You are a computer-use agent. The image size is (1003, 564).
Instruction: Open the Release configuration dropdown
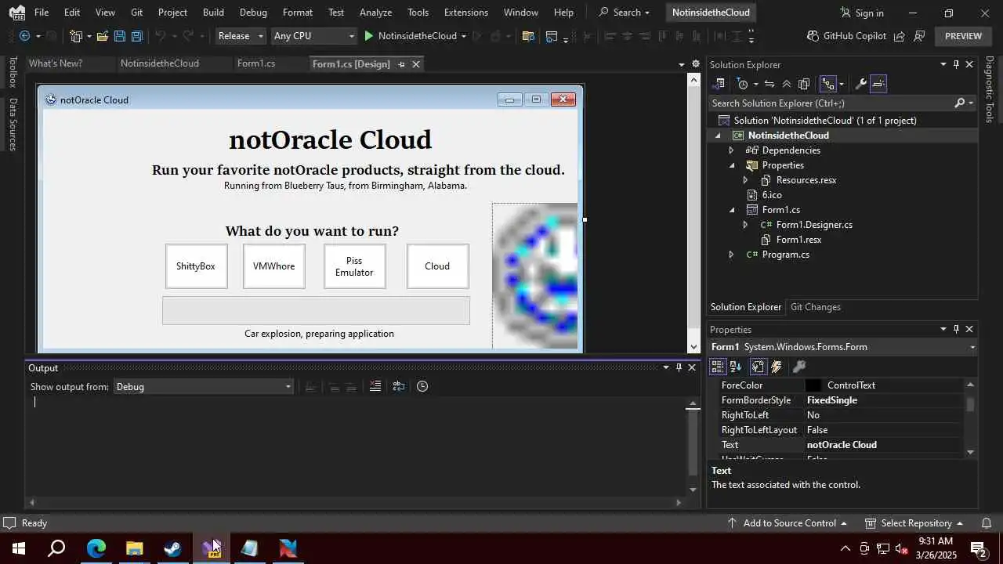pos(241,36)
